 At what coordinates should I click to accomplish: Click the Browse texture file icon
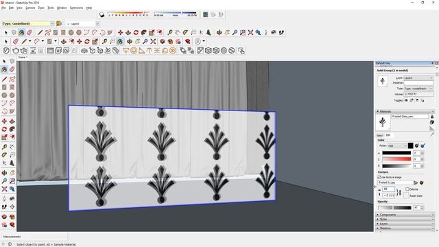coord(416,183)
